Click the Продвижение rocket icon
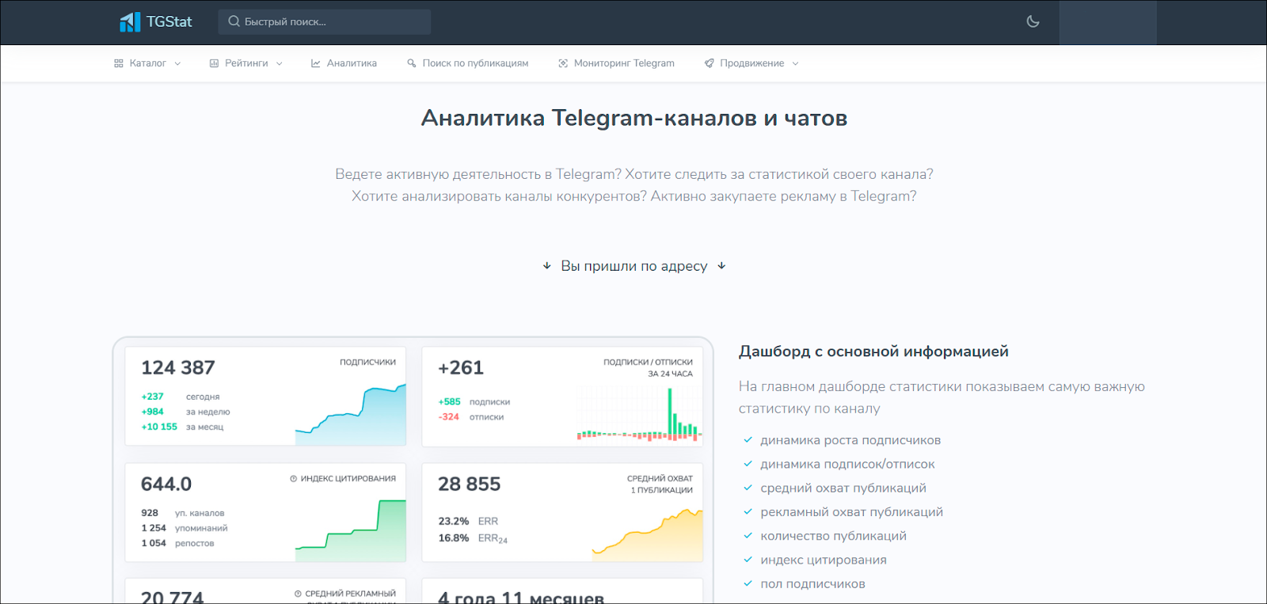The width and height of the screenshot is (1267, 604). [709, 63]
